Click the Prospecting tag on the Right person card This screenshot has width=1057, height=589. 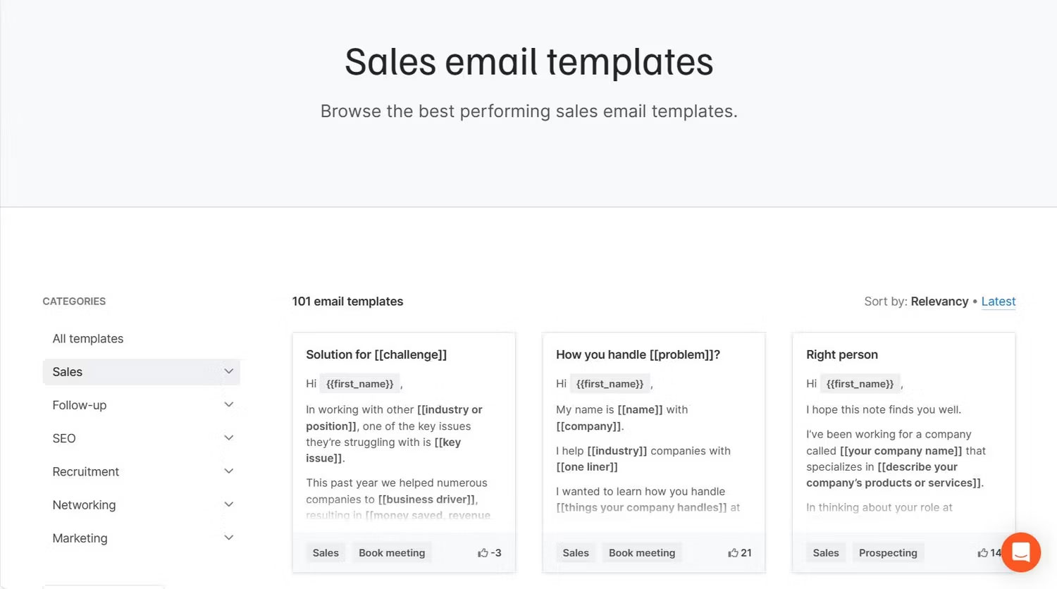pos(888,552)
